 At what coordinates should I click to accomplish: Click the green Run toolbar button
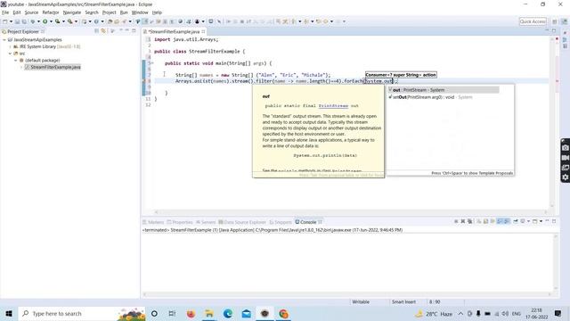45,21
